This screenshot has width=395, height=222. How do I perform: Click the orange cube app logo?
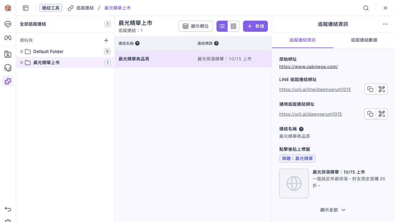point(8,8)
